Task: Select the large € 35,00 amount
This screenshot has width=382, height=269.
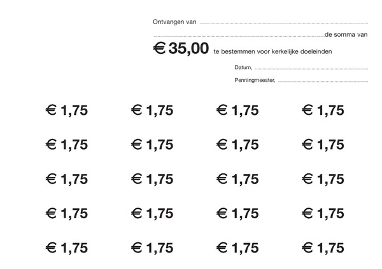Action: tap(181, 48)
